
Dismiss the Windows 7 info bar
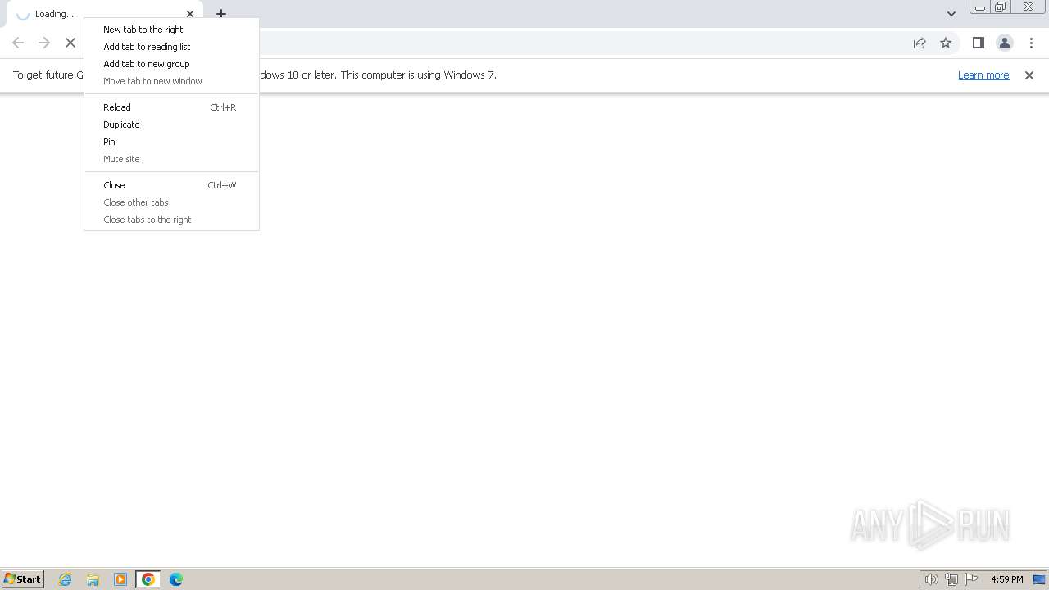[x=1029, y=75]
